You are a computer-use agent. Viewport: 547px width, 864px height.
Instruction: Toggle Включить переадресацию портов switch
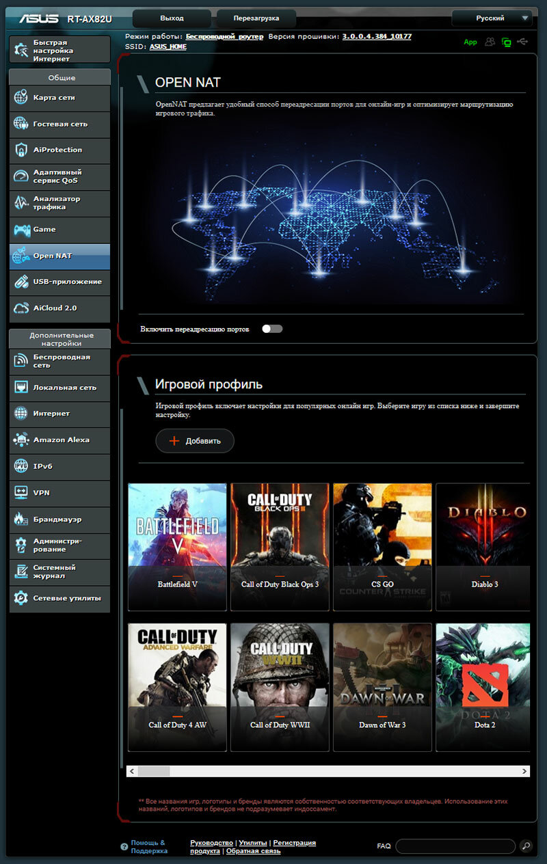[x=272, y=329]
